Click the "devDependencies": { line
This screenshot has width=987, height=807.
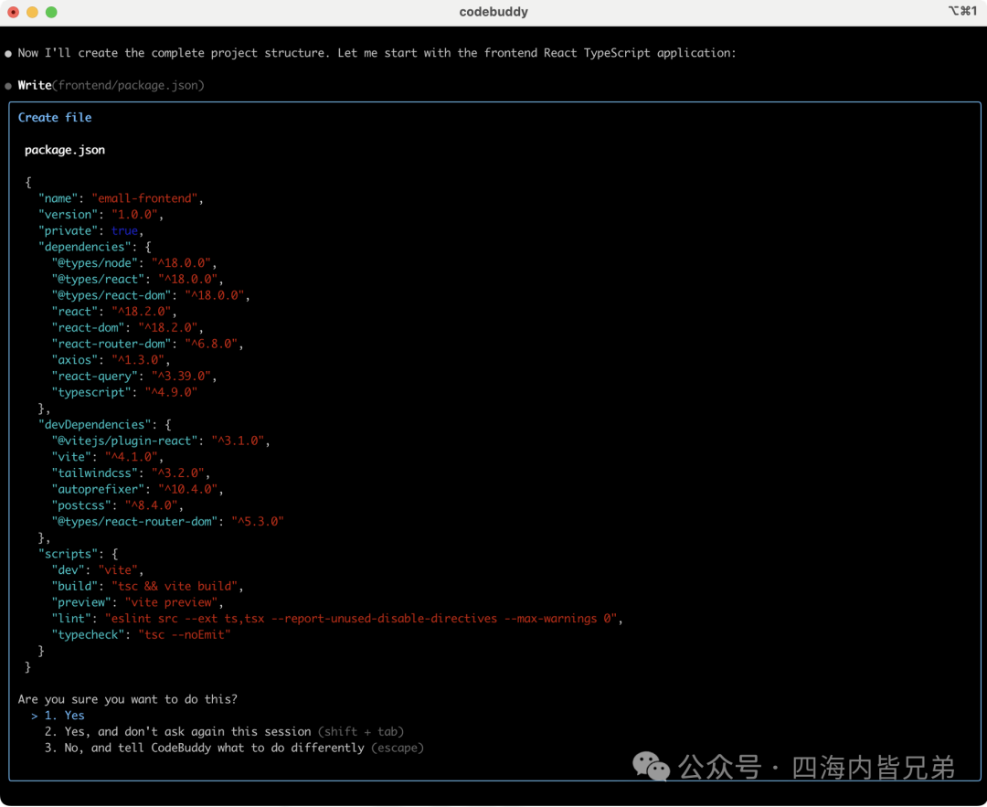tap(104, 425)
